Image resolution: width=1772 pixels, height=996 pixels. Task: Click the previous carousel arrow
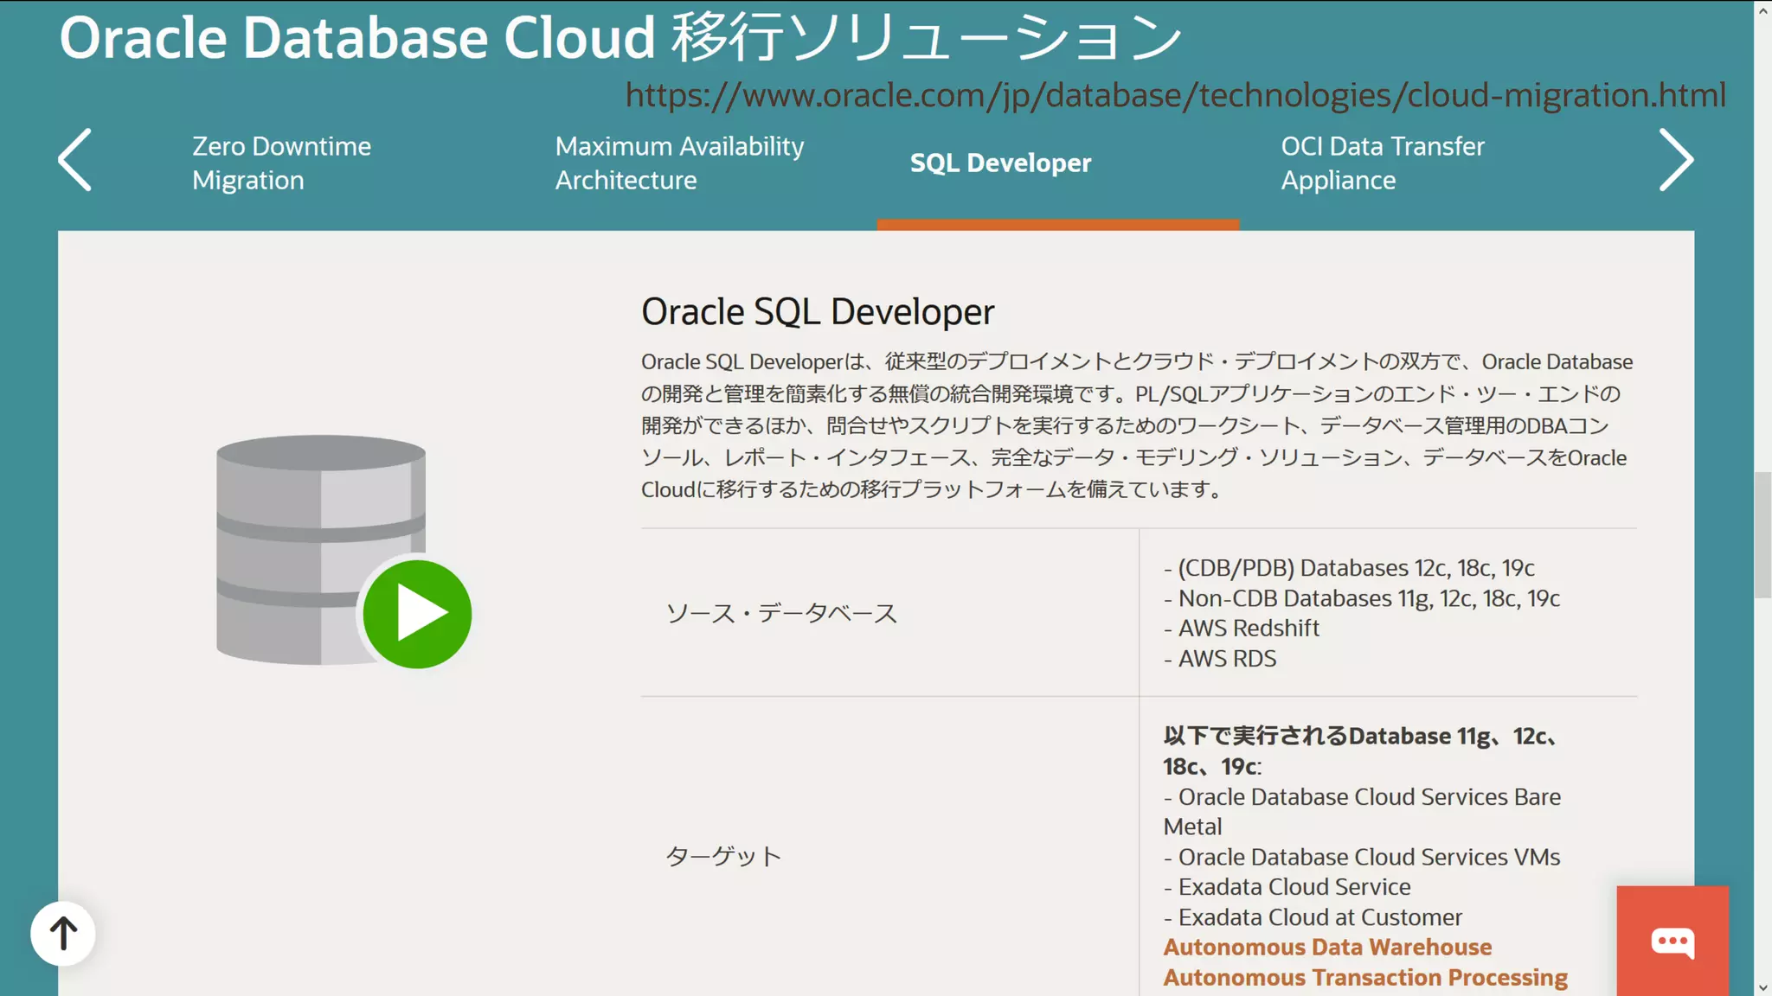pyautogui.click(x=75, y=160)
